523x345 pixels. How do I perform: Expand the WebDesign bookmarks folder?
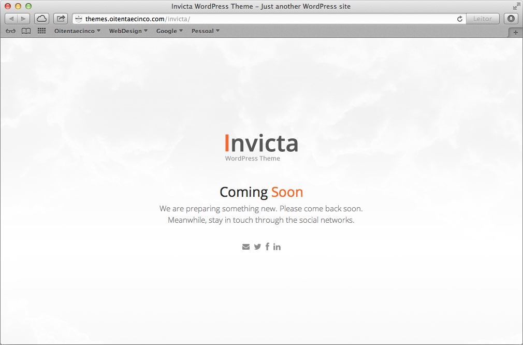point(128,31)
